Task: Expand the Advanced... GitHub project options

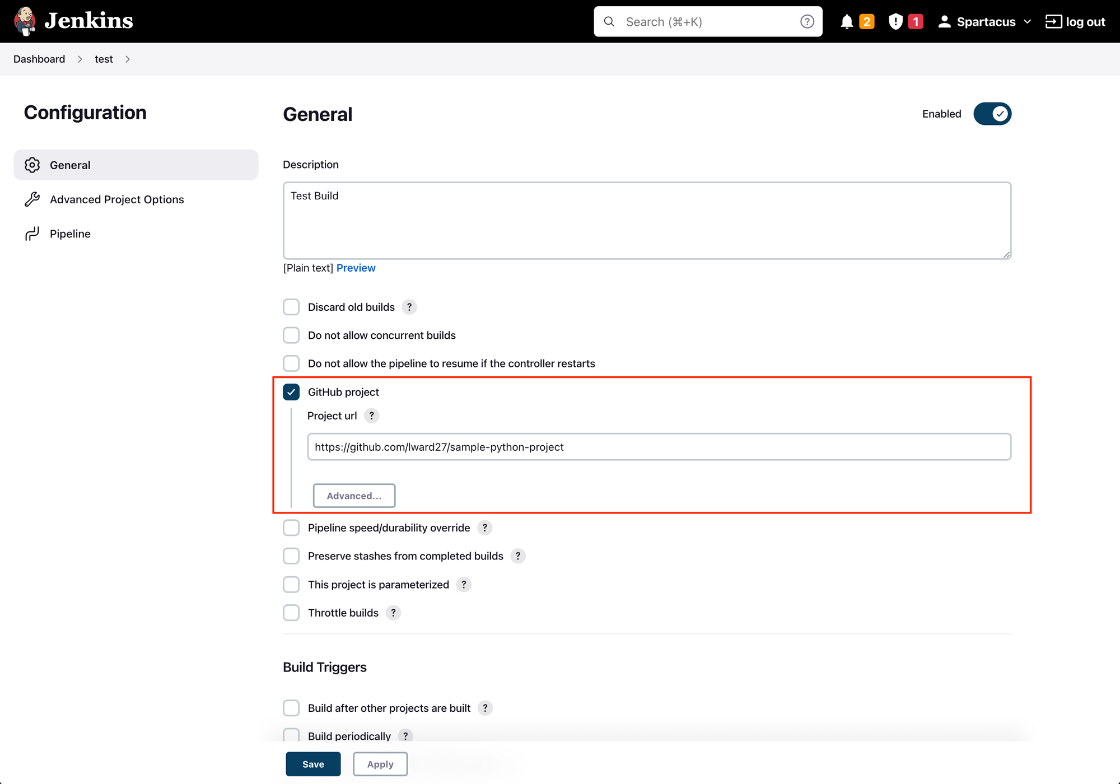Action: [x=354, y=496]
